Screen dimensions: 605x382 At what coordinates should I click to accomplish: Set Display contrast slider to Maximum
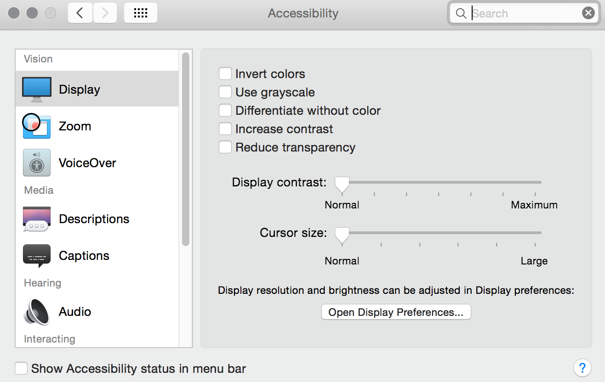[535, 182]
